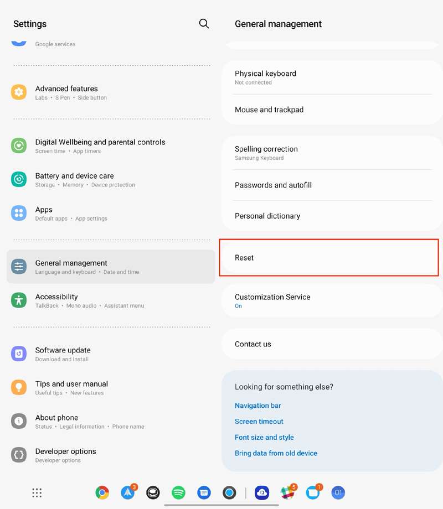
Task: Open the Apps settings icon
Action: [19, 213]
